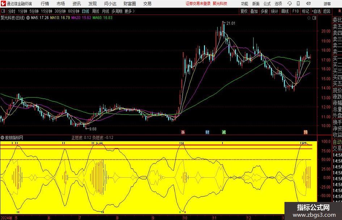Image resolution: width=342 pixels, height=220 pixels.
Task: Click the 20.00 price axis label
Action: pos(326,31)
